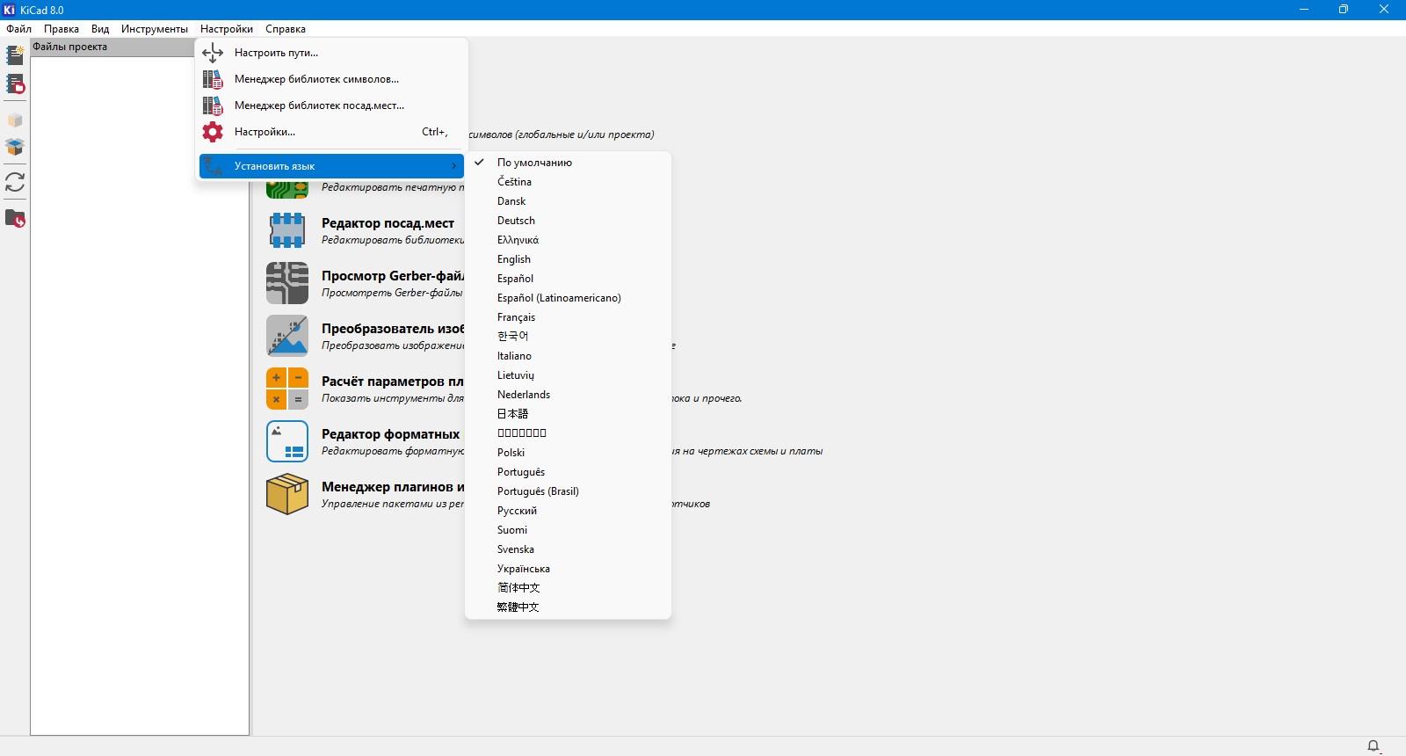The height and width of the screenshot is (756, 1406).
Task: Open the Настройки menu in the menu bar
Action: click(x=227, y=29)
